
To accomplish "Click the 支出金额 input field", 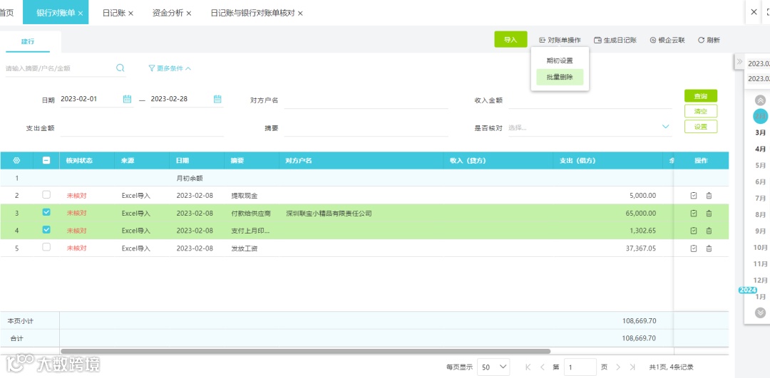I will click(141, 128).
